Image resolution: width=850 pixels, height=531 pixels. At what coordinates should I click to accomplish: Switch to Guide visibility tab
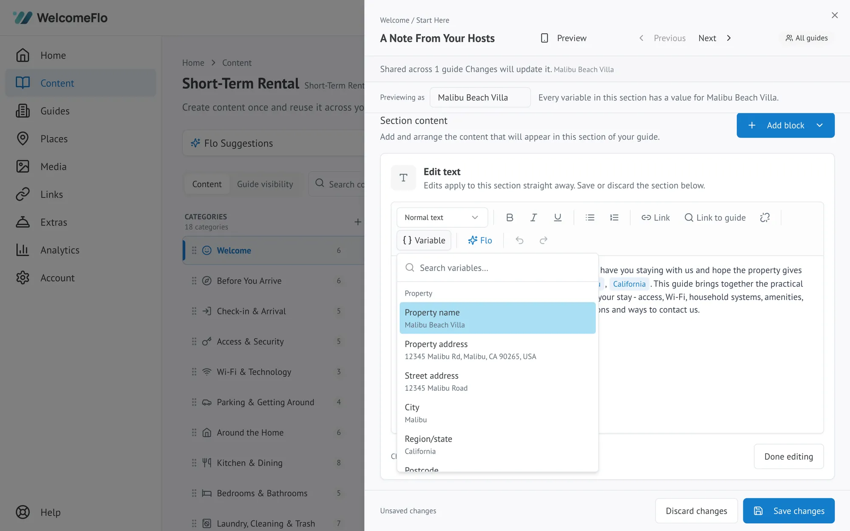pos(265,184)
